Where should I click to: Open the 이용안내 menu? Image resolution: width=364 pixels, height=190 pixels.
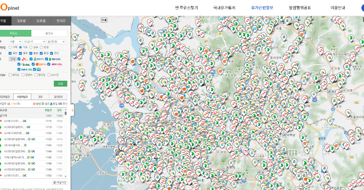[x=338, y=8]
